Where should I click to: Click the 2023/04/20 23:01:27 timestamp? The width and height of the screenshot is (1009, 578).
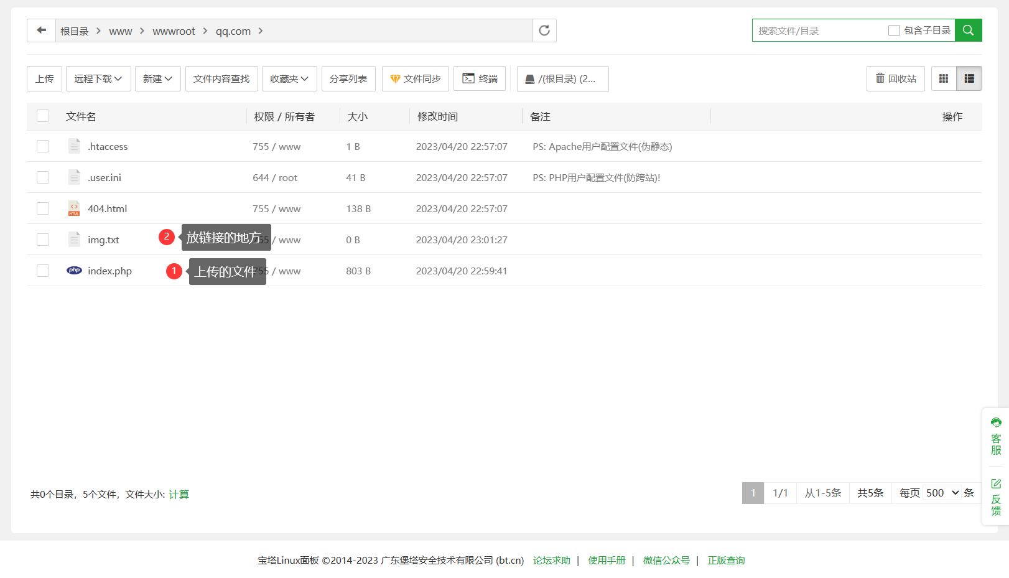[x=462, y=240]
